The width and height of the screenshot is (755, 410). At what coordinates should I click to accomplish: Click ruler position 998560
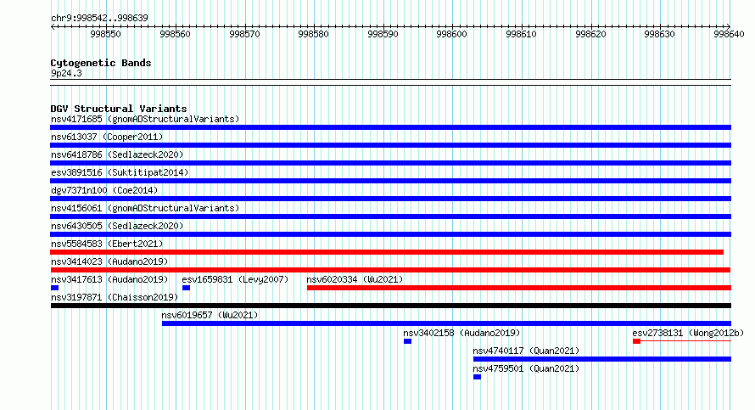point(175,34)
